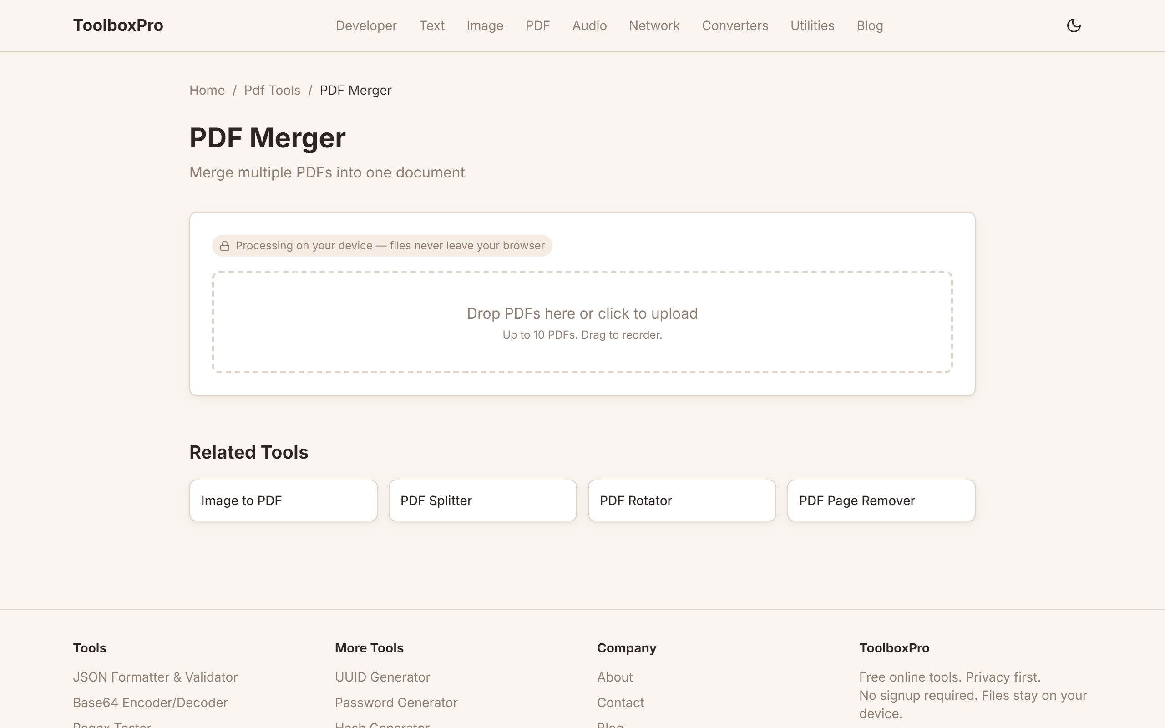Open the Audio navigation item
This screenshot has width=1165, height=728.
[589, 25]
